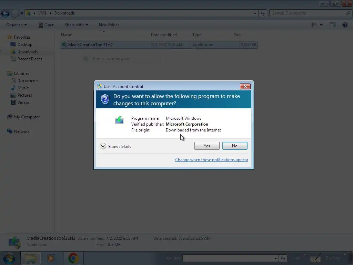Open view options dropdown arrow
The width and height of the screenshot is (353, 265).
tap(321, 25)
